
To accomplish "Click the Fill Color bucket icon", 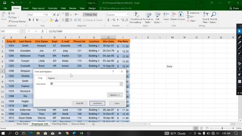I will point(51,20).
